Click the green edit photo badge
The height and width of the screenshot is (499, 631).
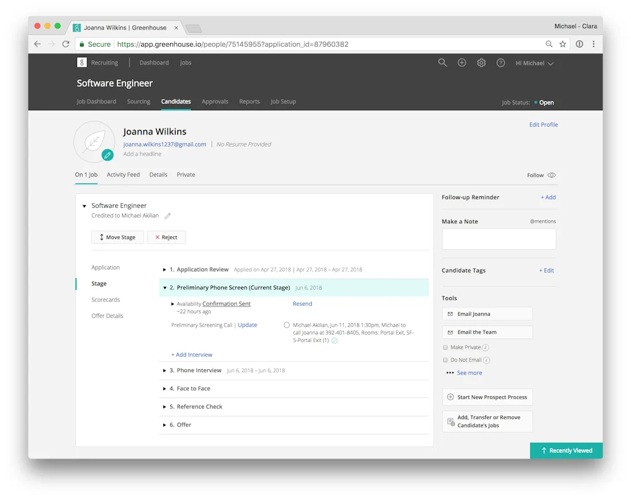(x=107, y=155)
